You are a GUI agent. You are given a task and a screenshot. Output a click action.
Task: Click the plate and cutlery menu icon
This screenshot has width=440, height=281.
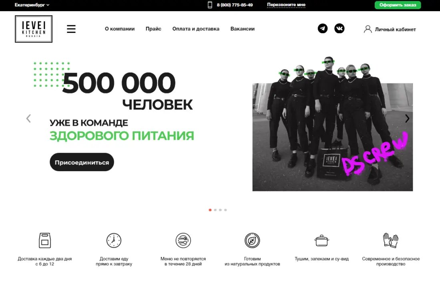pyautogui.click(x=183, y=241)
